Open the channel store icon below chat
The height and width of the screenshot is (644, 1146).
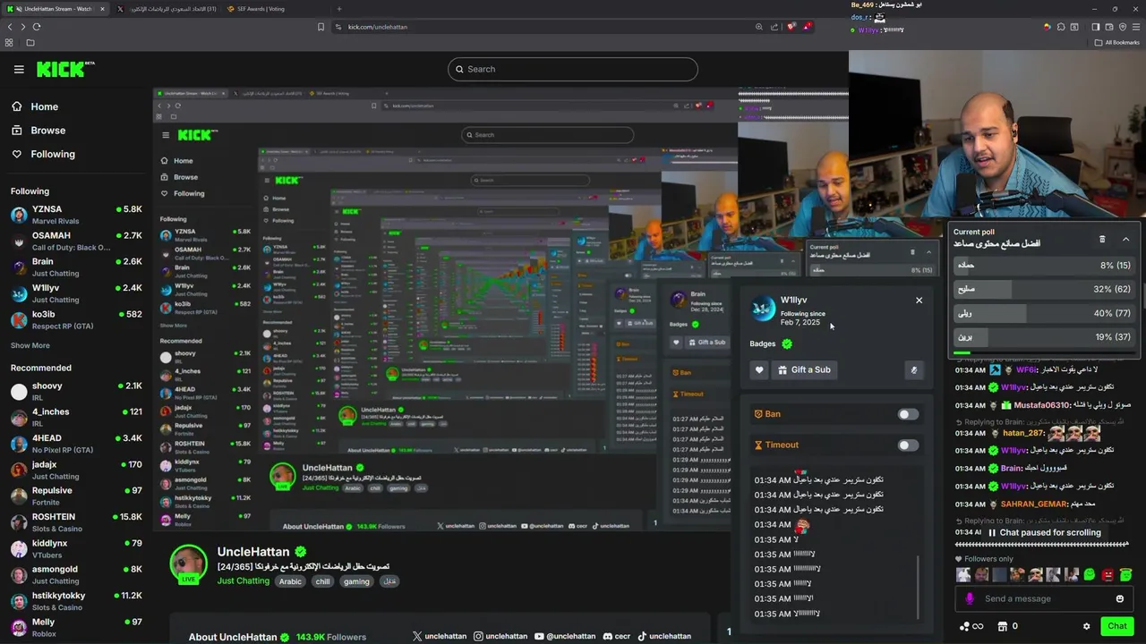click(1002, 626)
